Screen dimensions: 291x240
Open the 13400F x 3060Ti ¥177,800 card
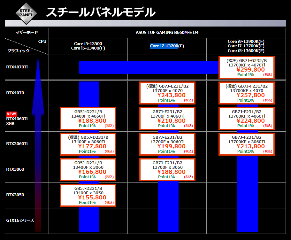(88, 144)
